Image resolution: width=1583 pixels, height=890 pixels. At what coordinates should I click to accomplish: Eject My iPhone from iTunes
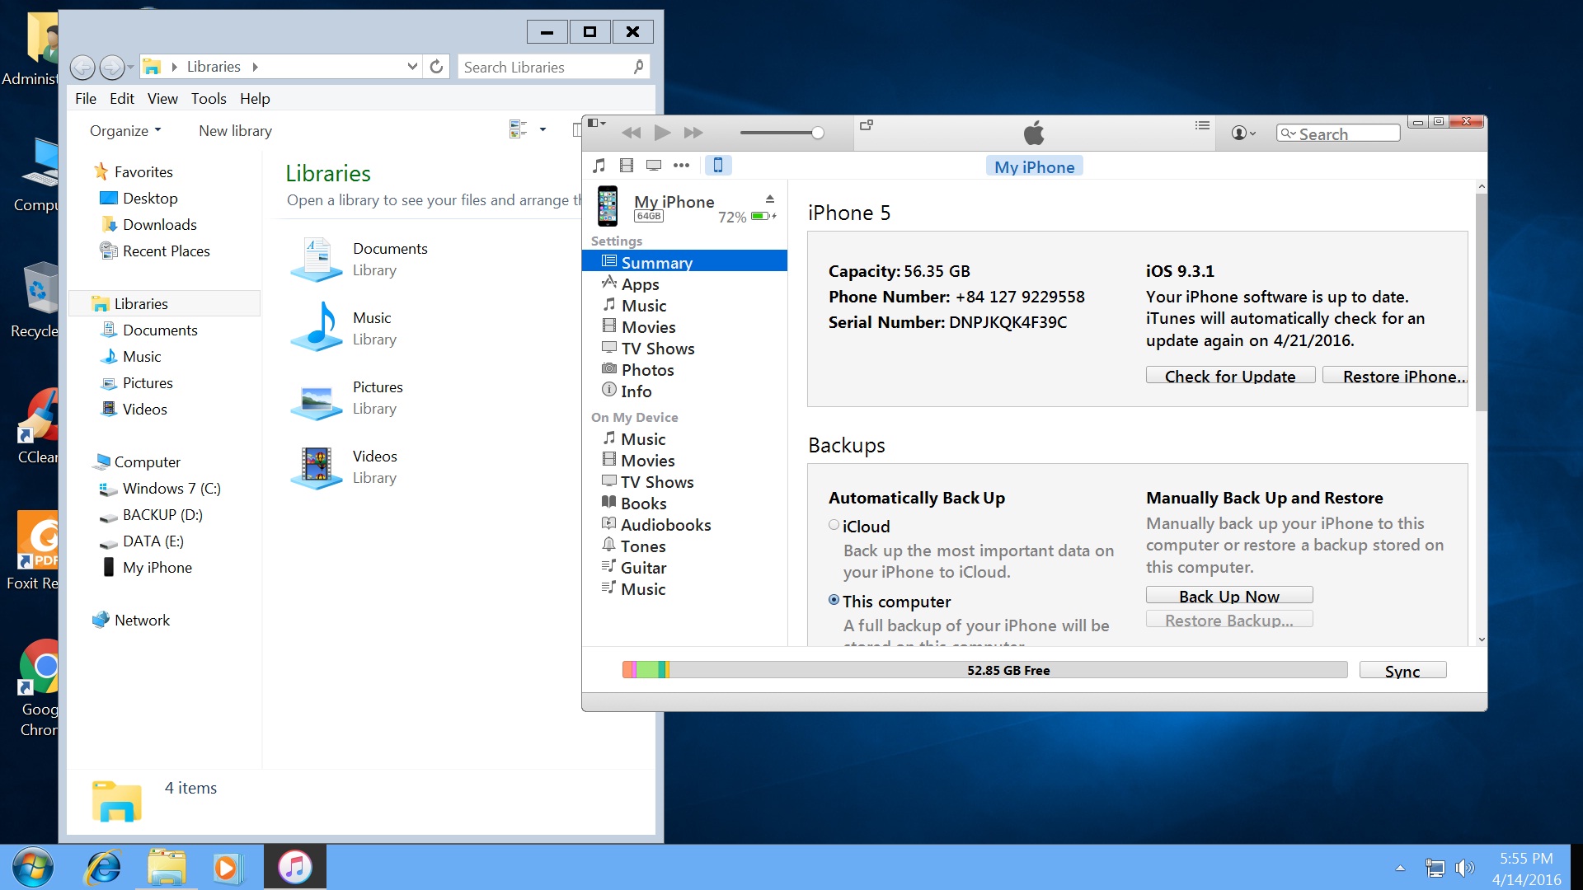(770, 199)
